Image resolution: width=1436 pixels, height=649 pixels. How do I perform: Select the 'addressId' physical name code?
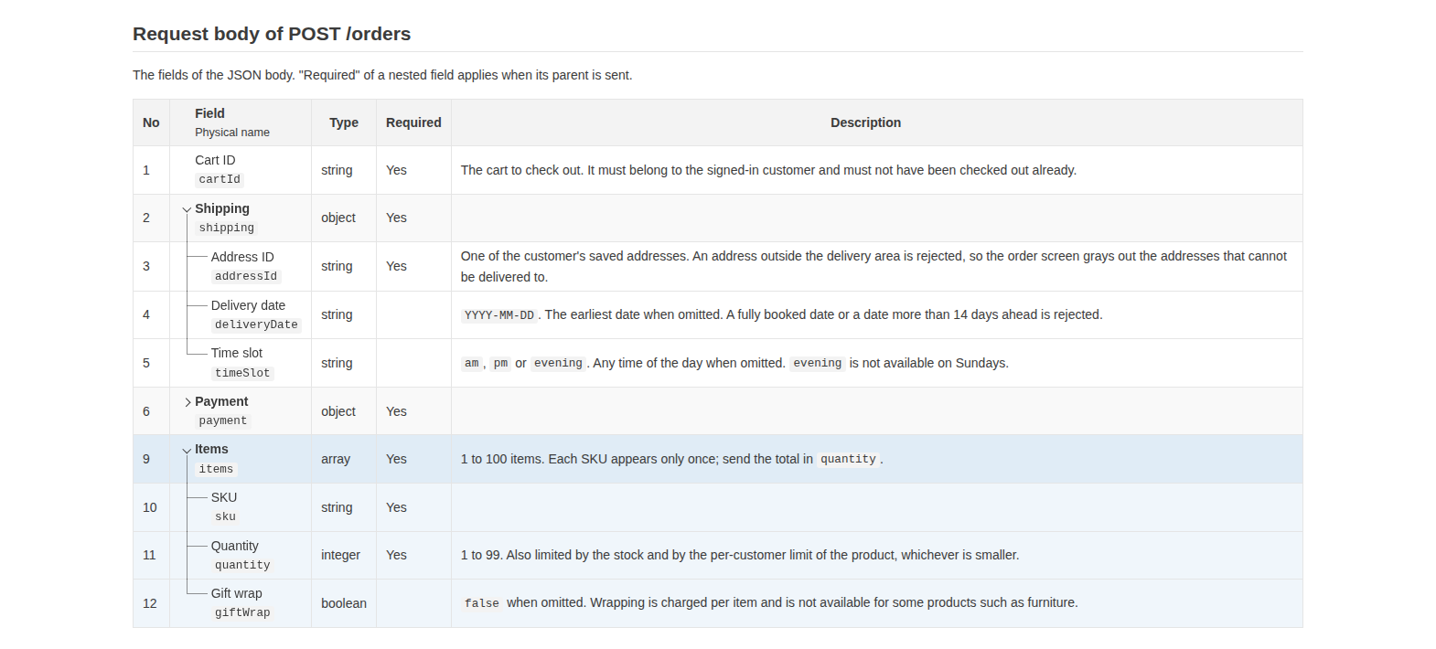coord(246,277)
